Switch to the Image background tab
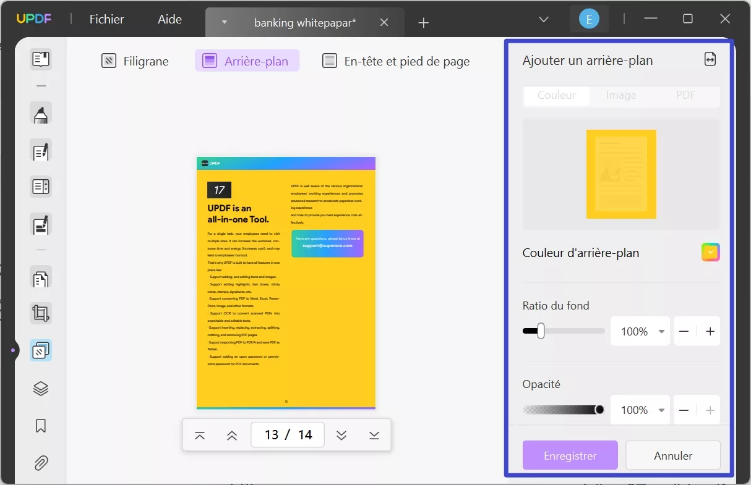Viewport: 751px width, 485px height. pos(621,95)
